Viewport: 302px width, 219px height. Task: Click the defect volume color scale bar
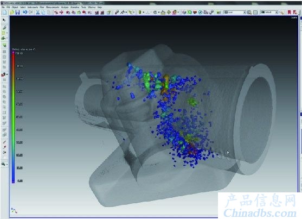14,117
